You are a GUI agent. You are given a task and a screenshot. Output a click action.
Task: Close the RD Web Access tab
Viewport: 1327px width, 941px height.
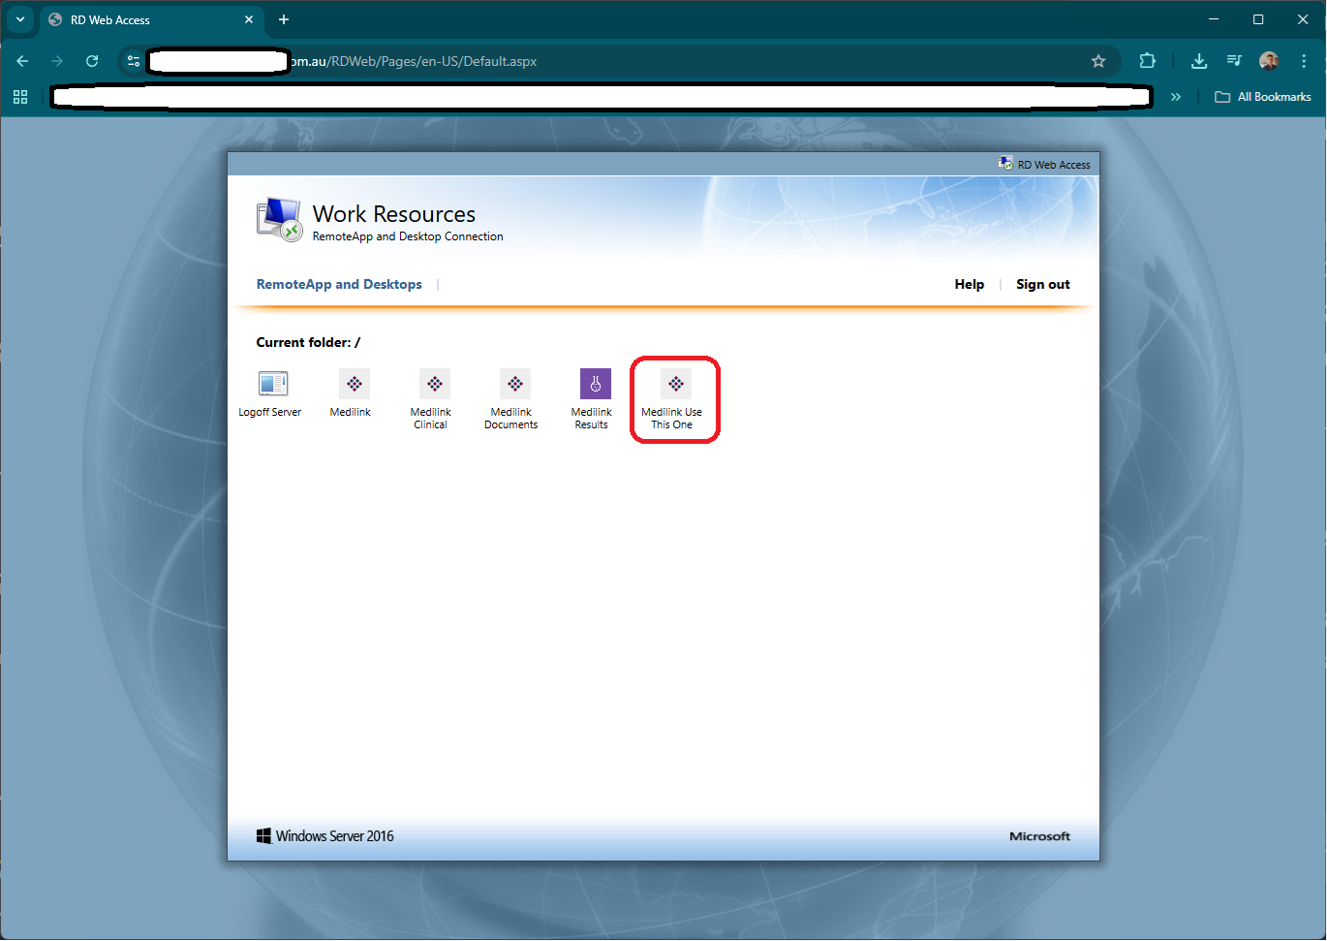click(x=249, y=19)
